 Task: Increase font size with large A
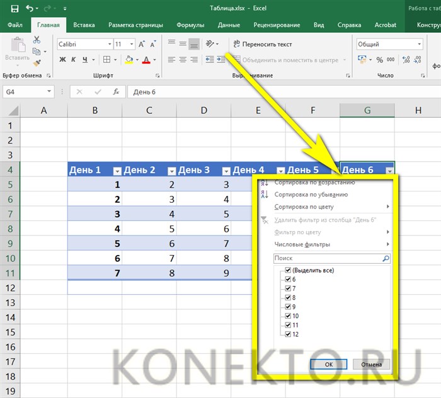[x=142, y=44]
